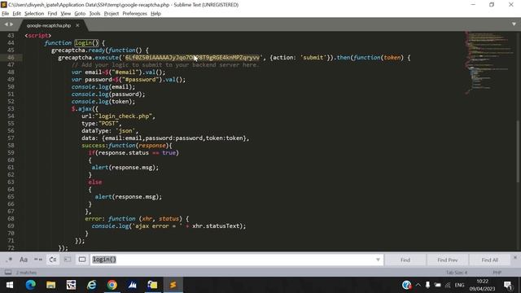
Task: Toggle in-selection search option
Action: 68,260
